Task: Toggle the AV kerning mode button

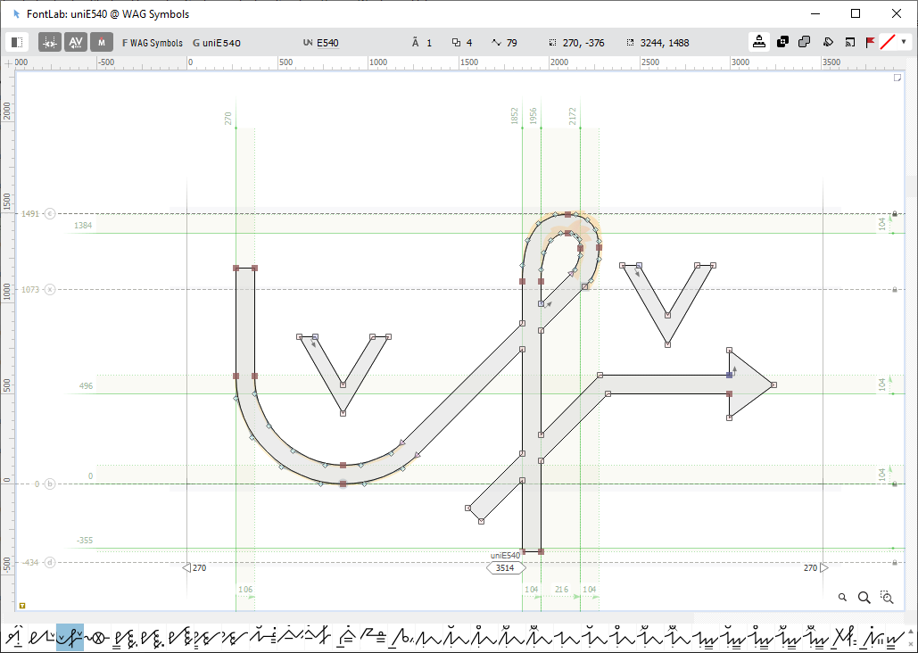Action: (76, 42)
